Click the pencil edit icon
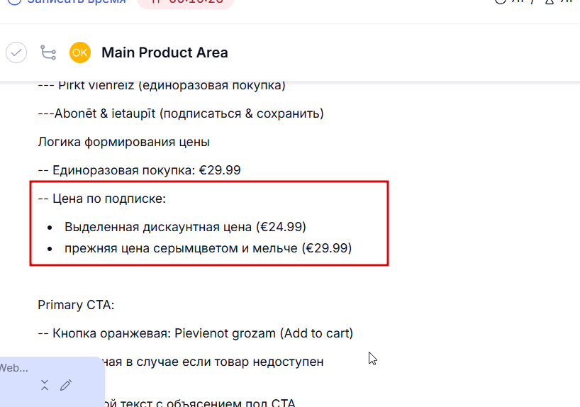 (66, 385)
